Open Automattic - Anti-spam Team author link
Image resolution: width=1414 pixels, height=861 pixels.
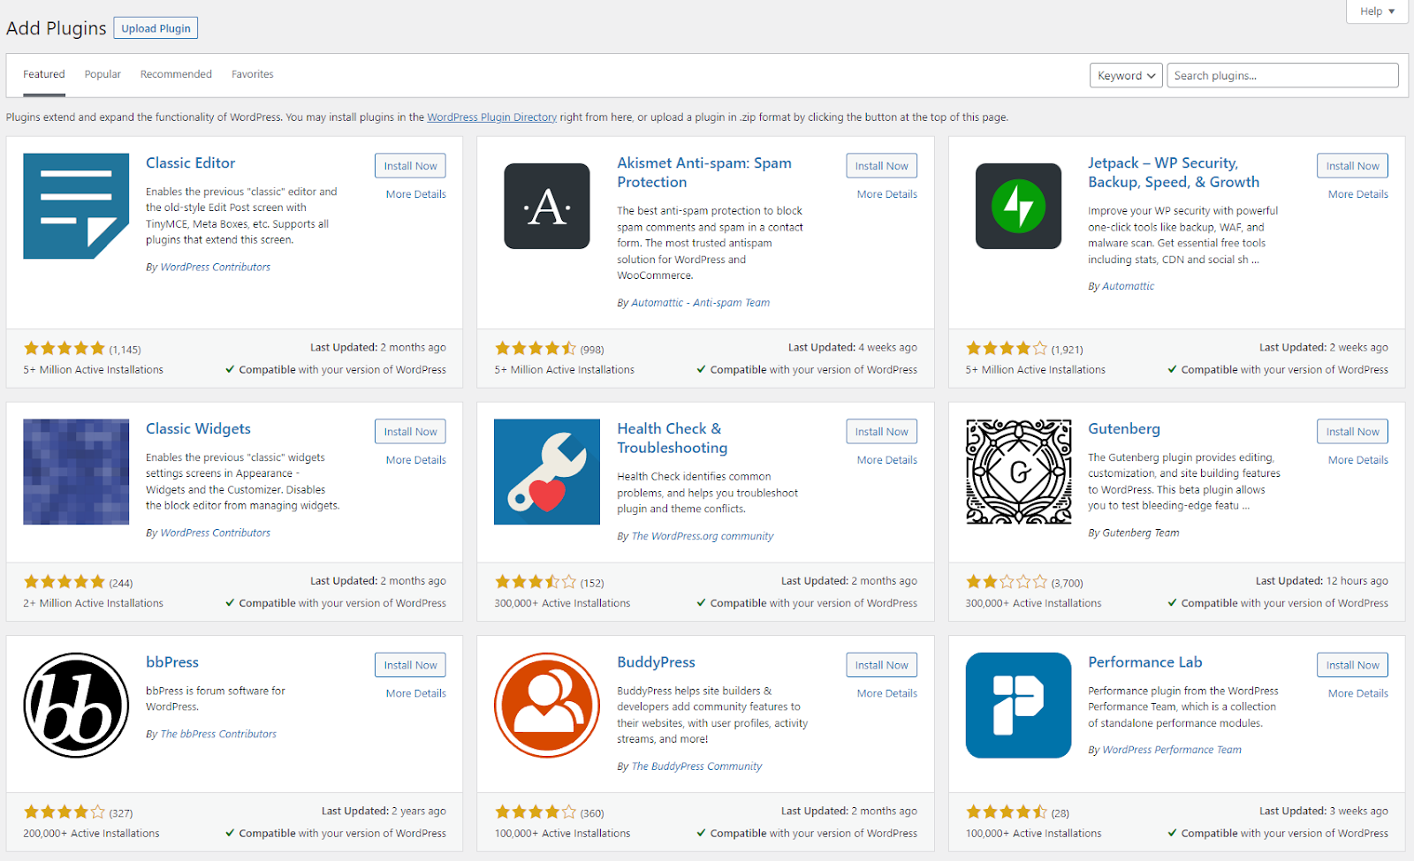point(700,303)
